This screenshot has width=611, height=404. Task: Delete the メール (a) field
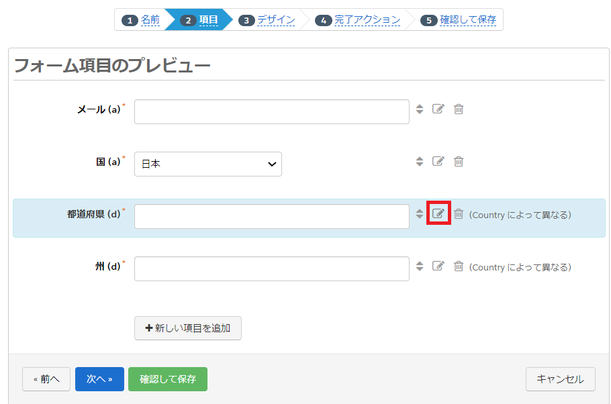pos(459,109)
